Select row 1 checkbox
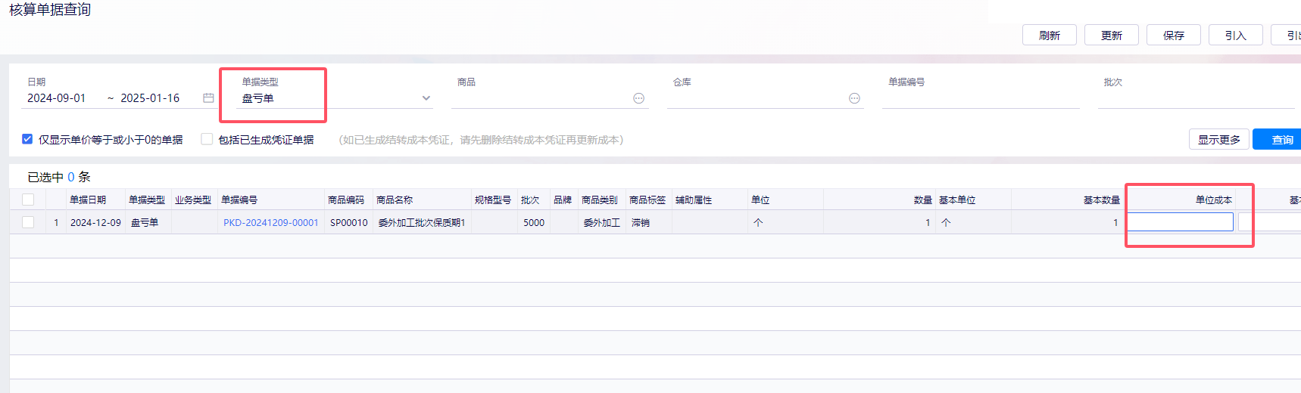The width and height of the screenshot is (1301, 393). [x=28, y=222]
